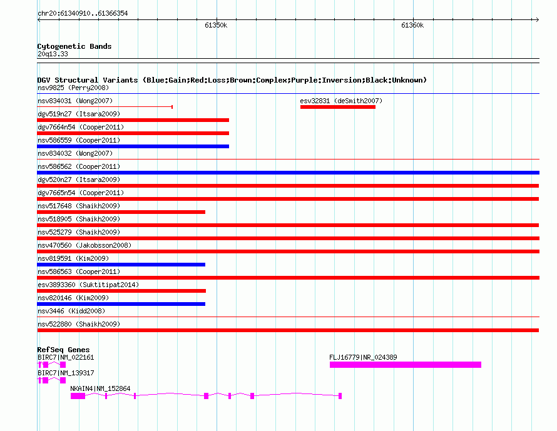Click the BIRC7|NM_022161 gene label
This screenshot has height=431, width=557.
click(66, 357)
